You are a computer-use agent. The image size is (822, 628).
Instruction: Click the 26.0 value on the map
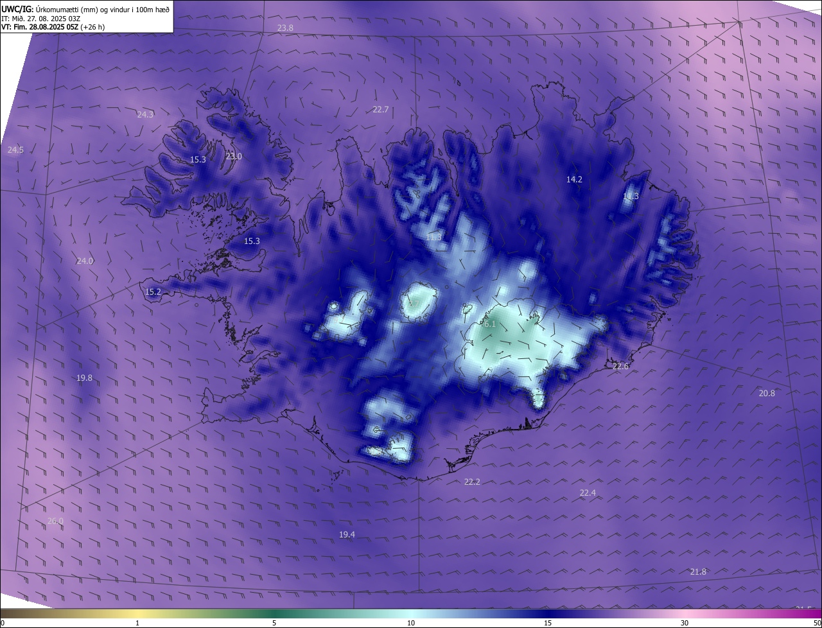[x=55, y=521]
